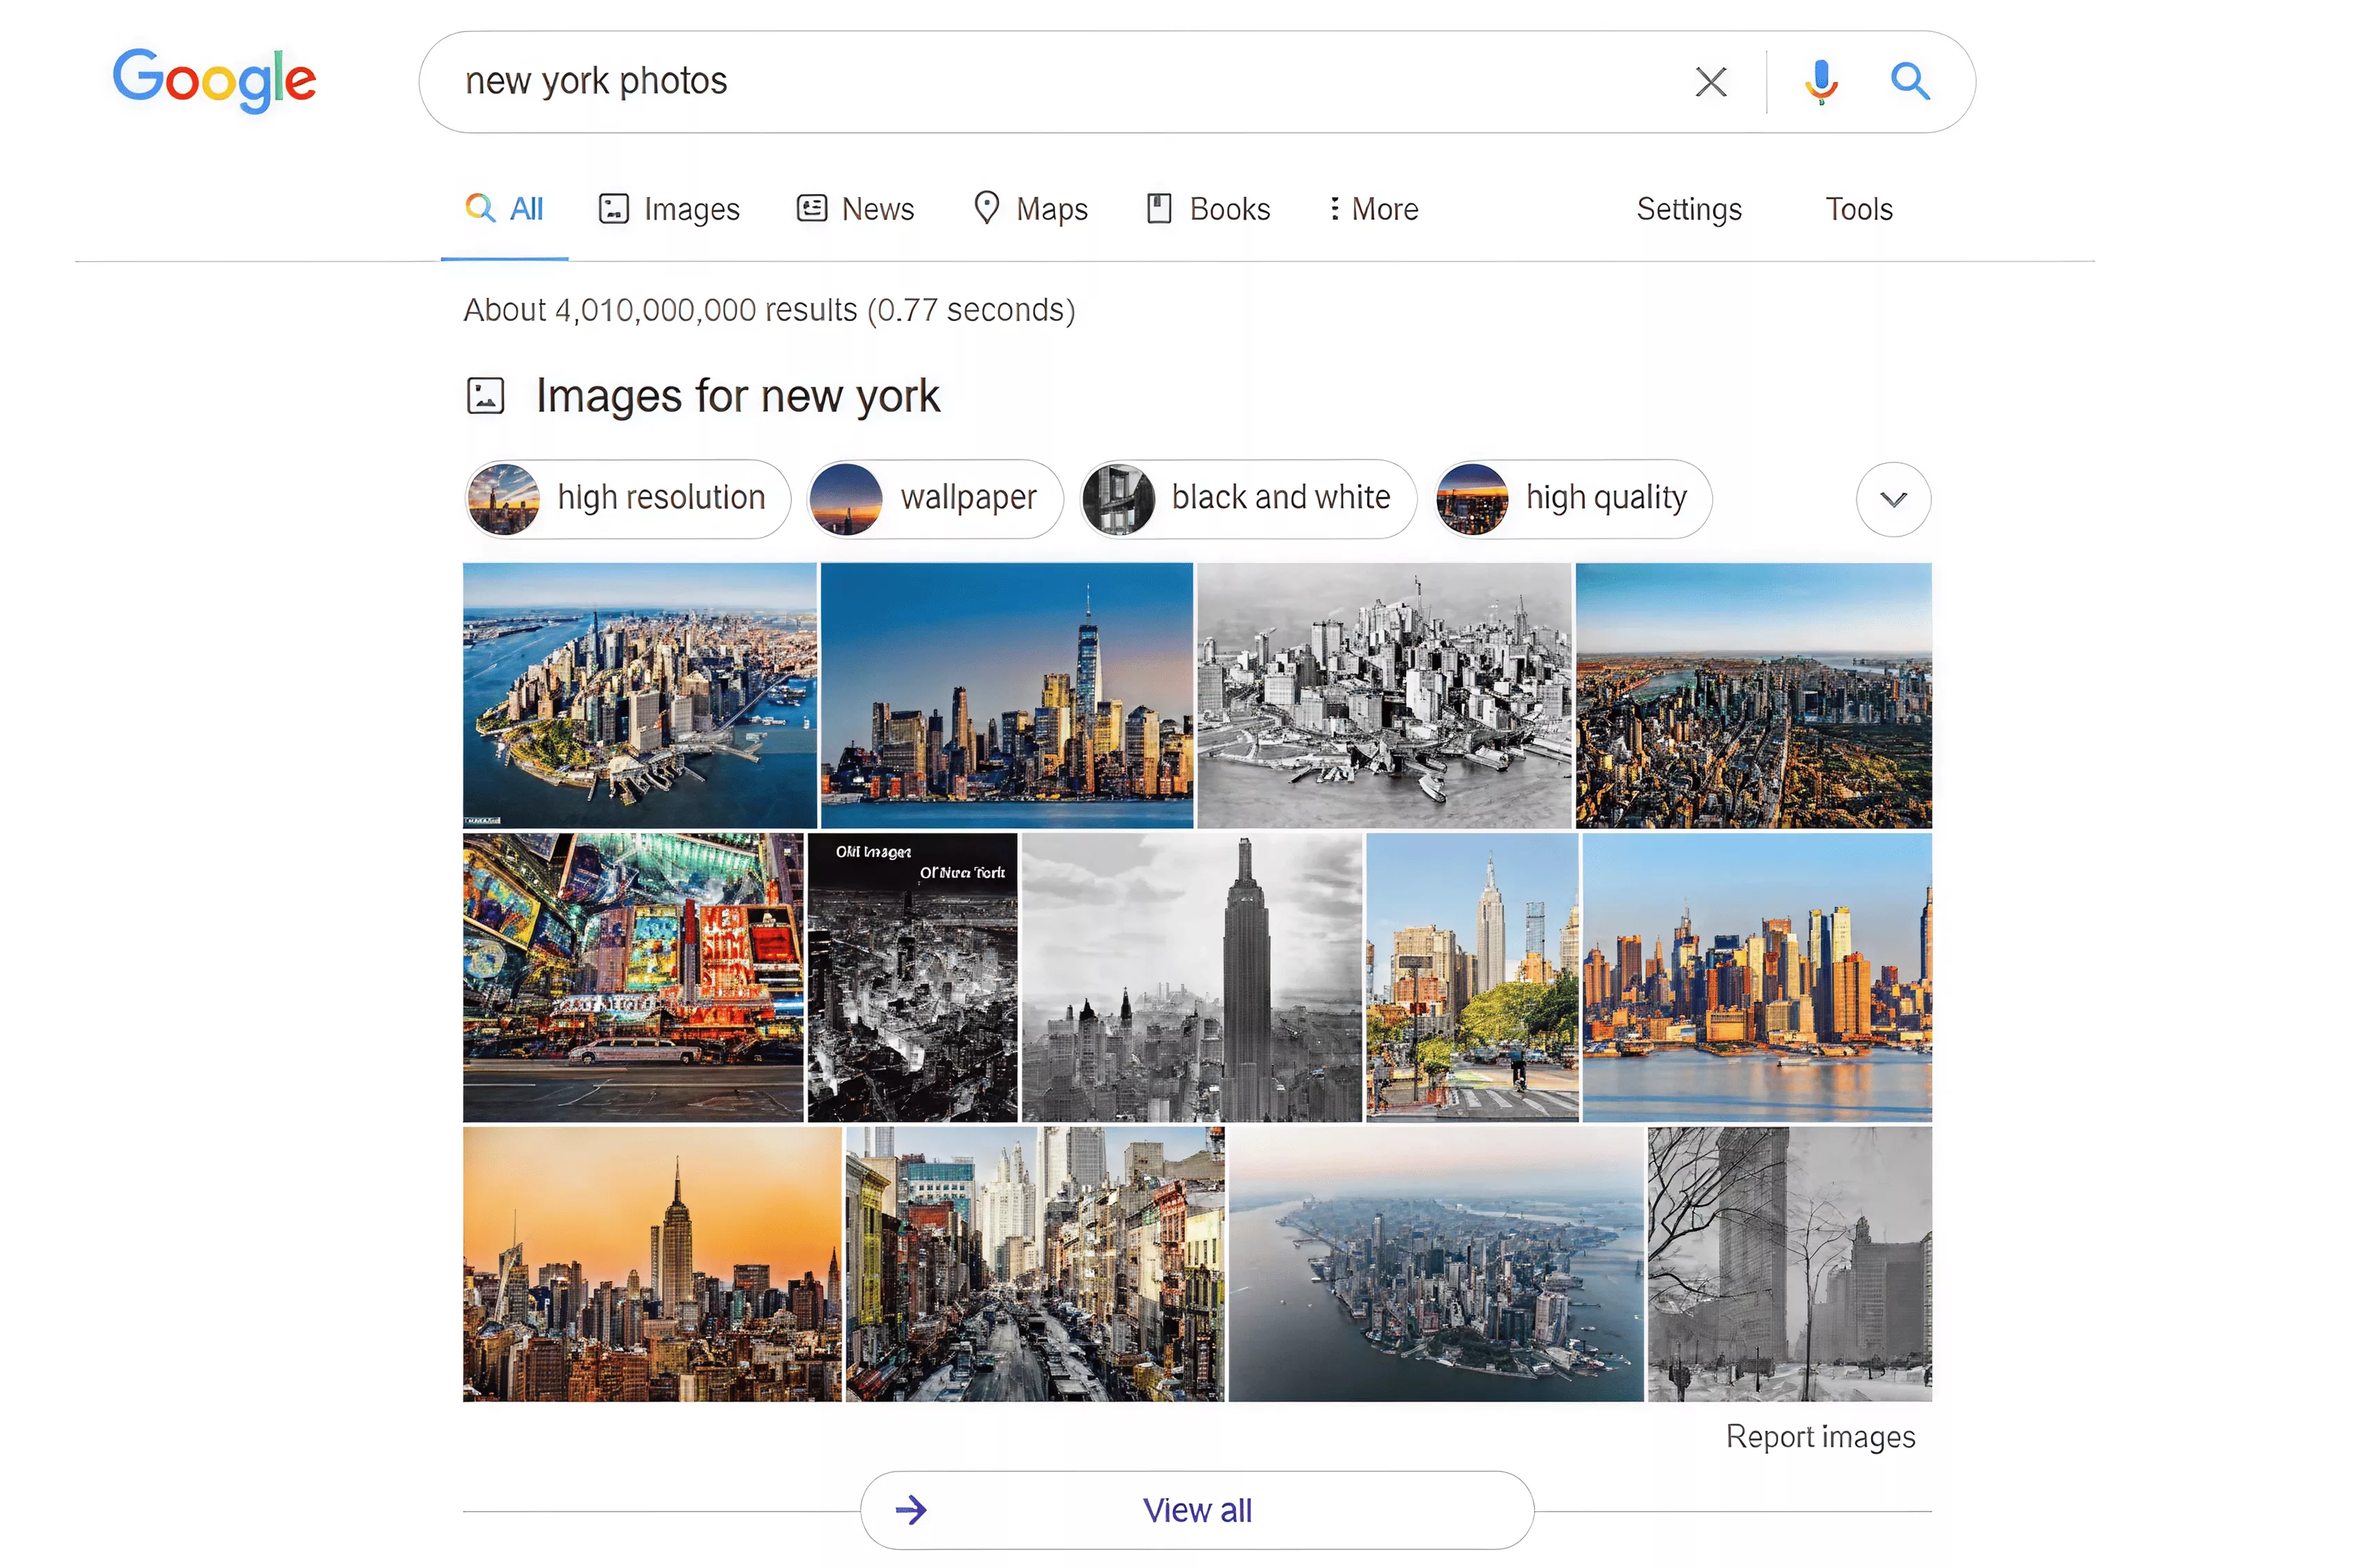The height and width of the screenshot is (1568, 2357).
Task: Open the Tools options
Action: 1858,209
